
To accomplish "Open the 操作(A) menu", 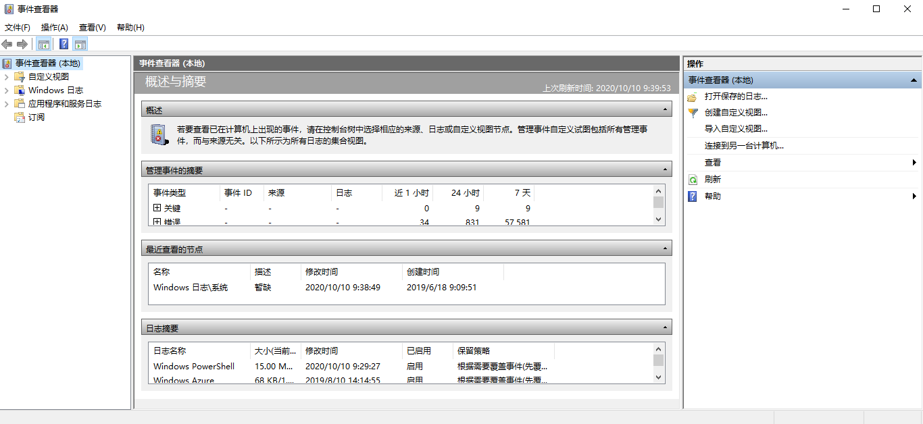I will (53, 27).
